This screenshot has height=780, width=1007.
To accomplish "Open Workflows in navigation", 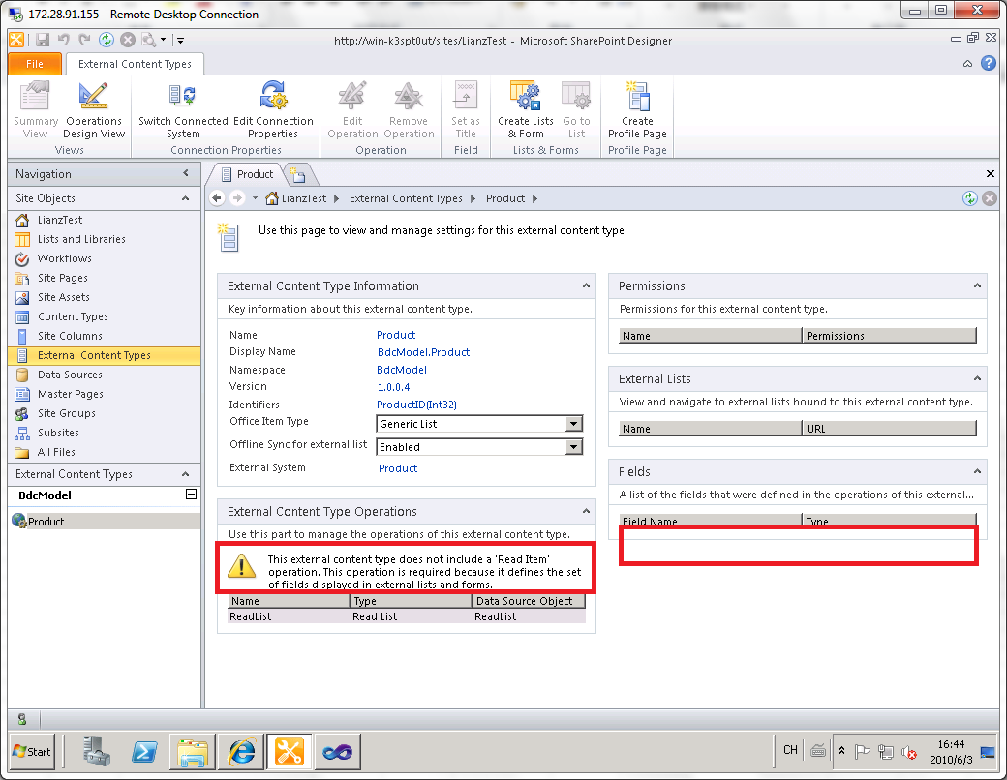I will tap(64, 258).
